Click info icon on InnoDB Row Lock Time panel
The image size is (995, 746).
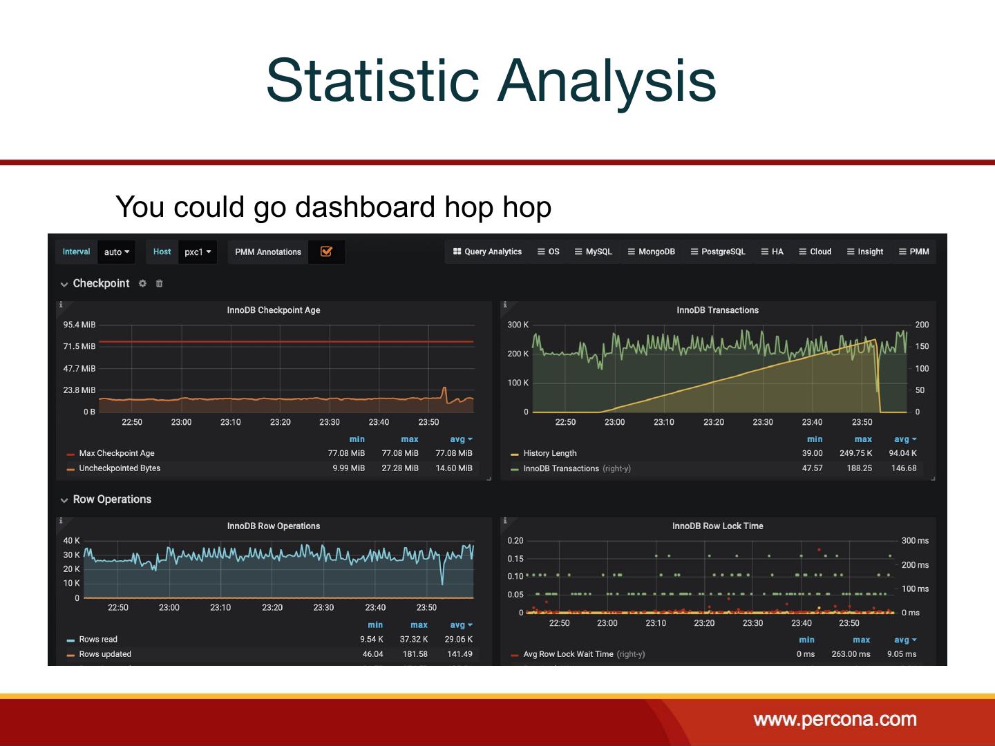pos(505,521)
